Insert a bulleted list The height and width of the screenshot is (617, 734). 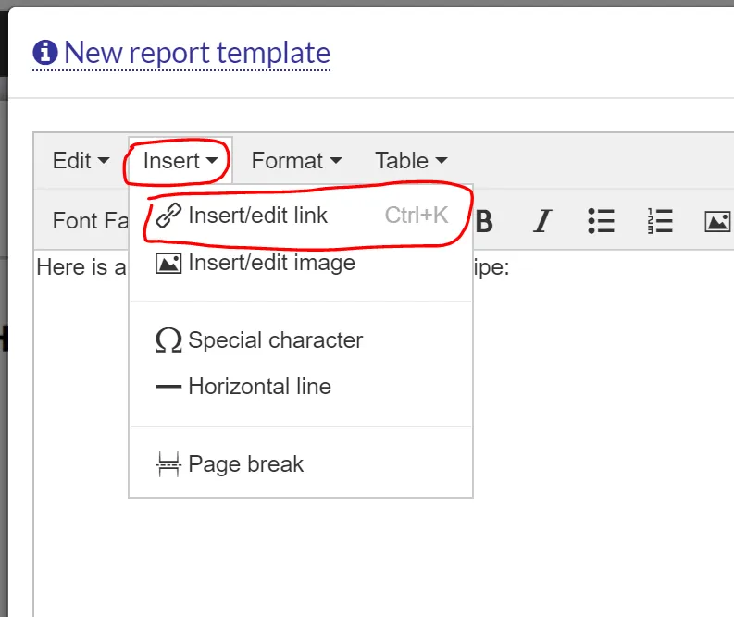602,221
